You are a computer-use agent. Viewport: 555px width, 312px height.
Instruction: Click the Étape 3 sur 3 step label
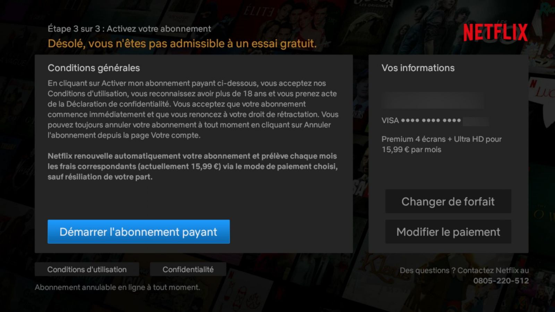tap(129, 29)
